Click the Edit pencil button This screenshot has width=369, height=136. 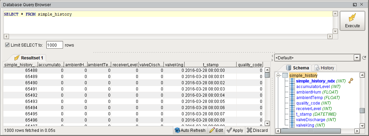click(216, 130)
